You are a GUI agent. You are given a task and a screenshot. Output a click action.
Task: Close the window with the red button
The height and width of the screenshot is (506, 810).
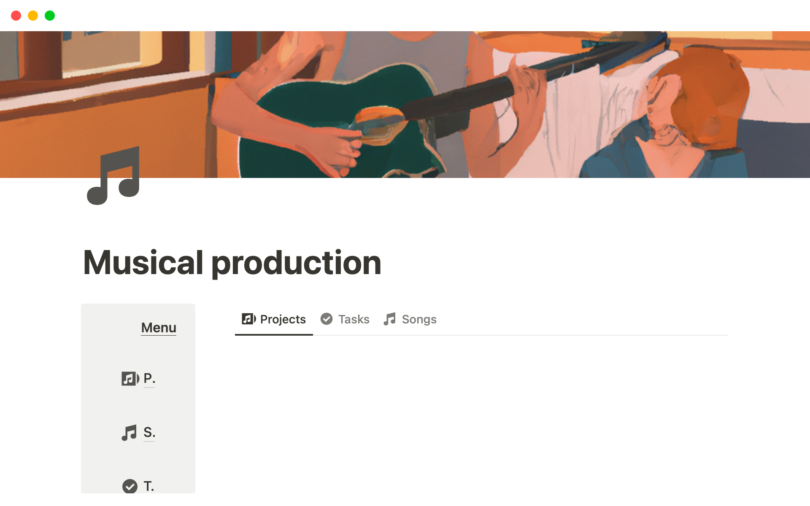pos(16,16)
